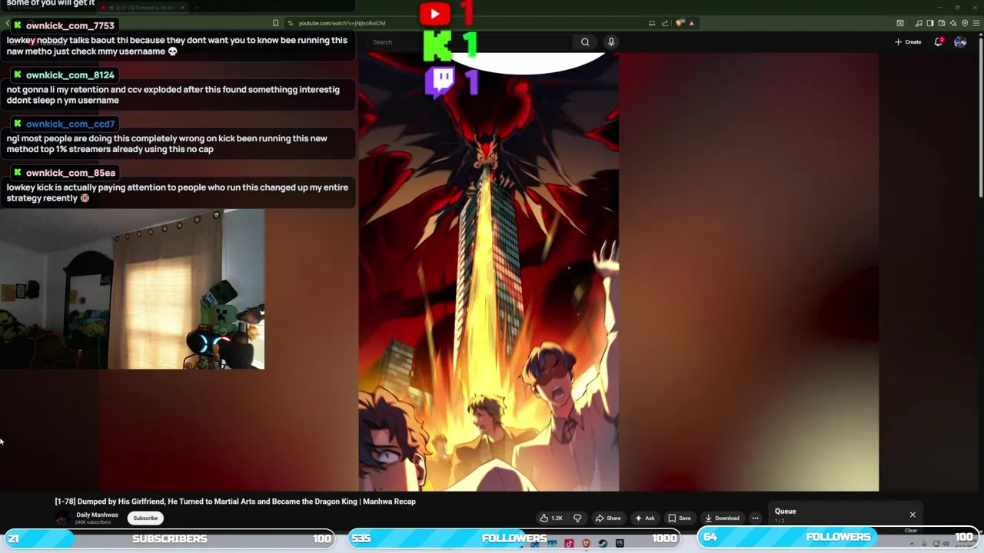Start voice search with the microphone icon
984x553 pixels.
click(x=611, y=42)
